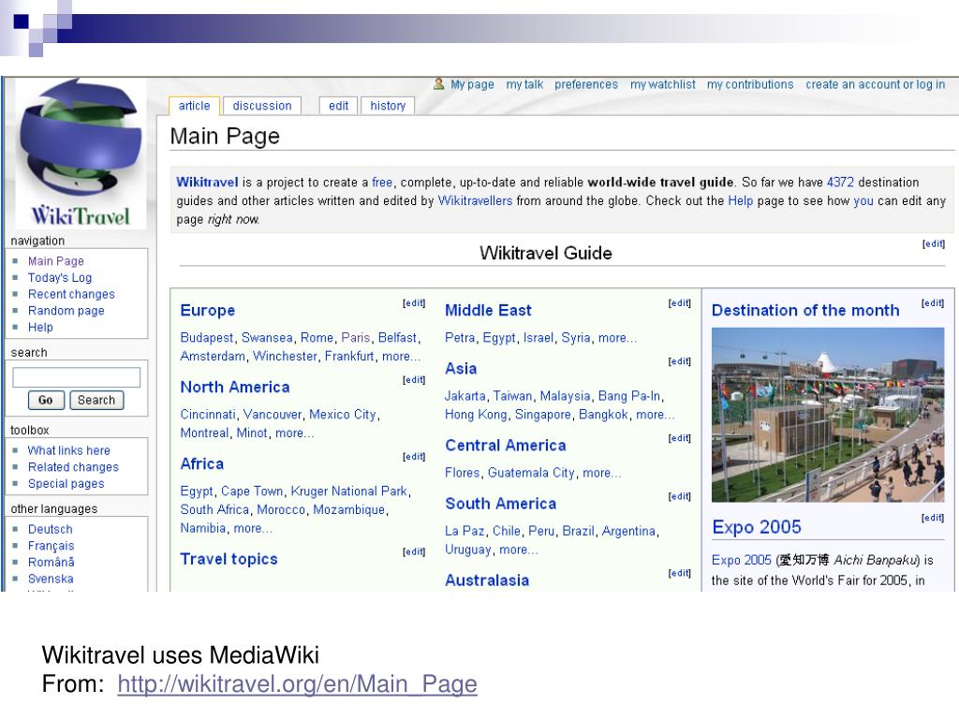959x719 pixels.
Task: Click the WikiTravel globe logo
Action: pyautogui.click(x=80, y=154)
